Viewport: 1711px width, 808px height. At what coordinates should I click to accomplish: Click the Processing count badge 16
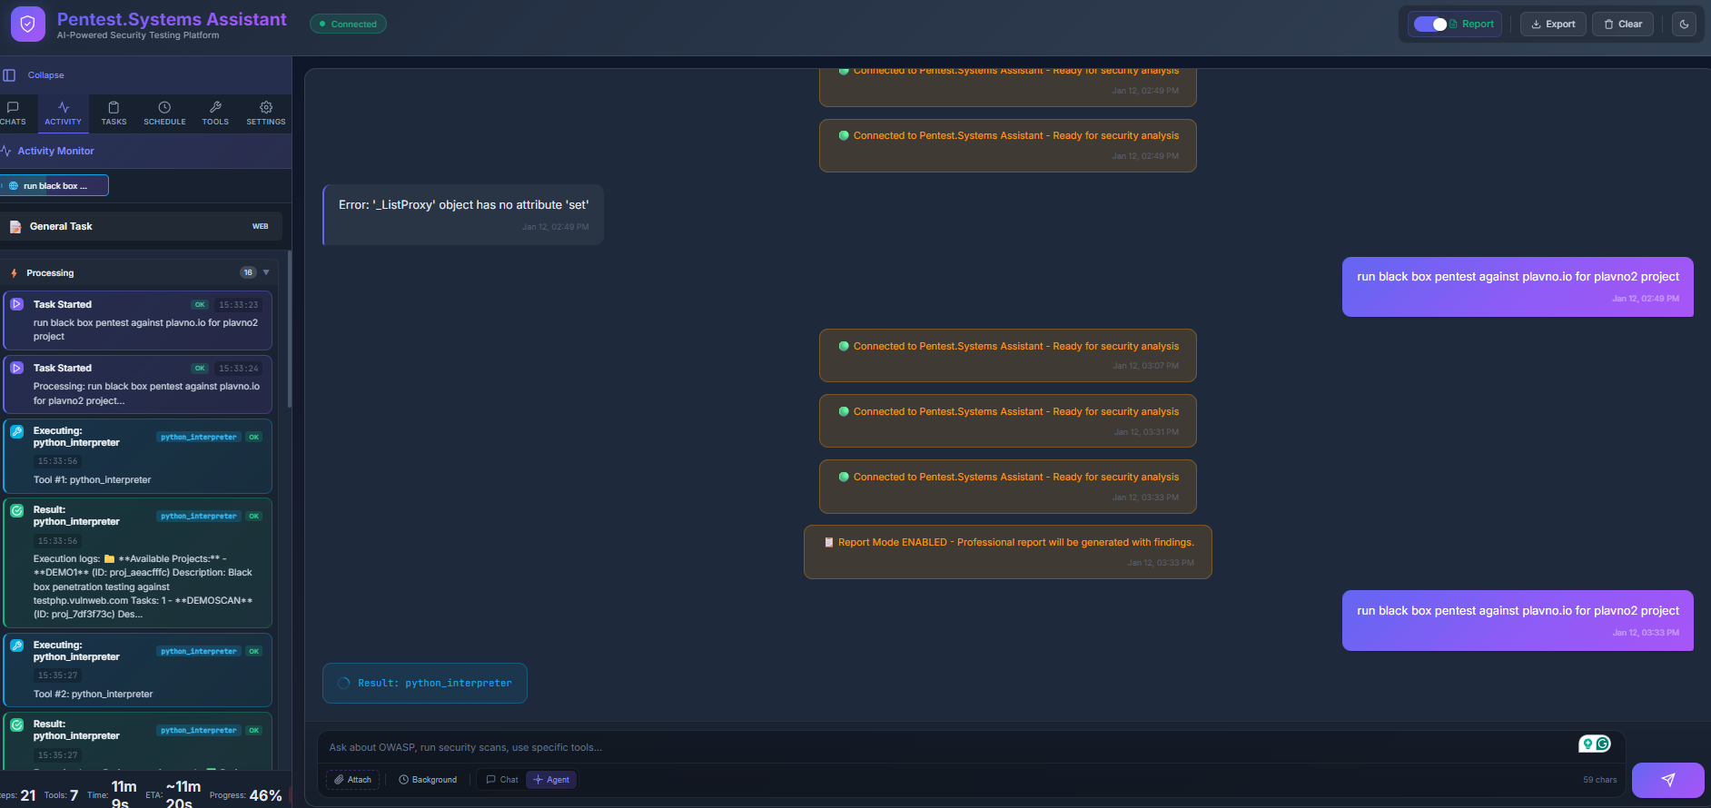click(x=248, y=272)
